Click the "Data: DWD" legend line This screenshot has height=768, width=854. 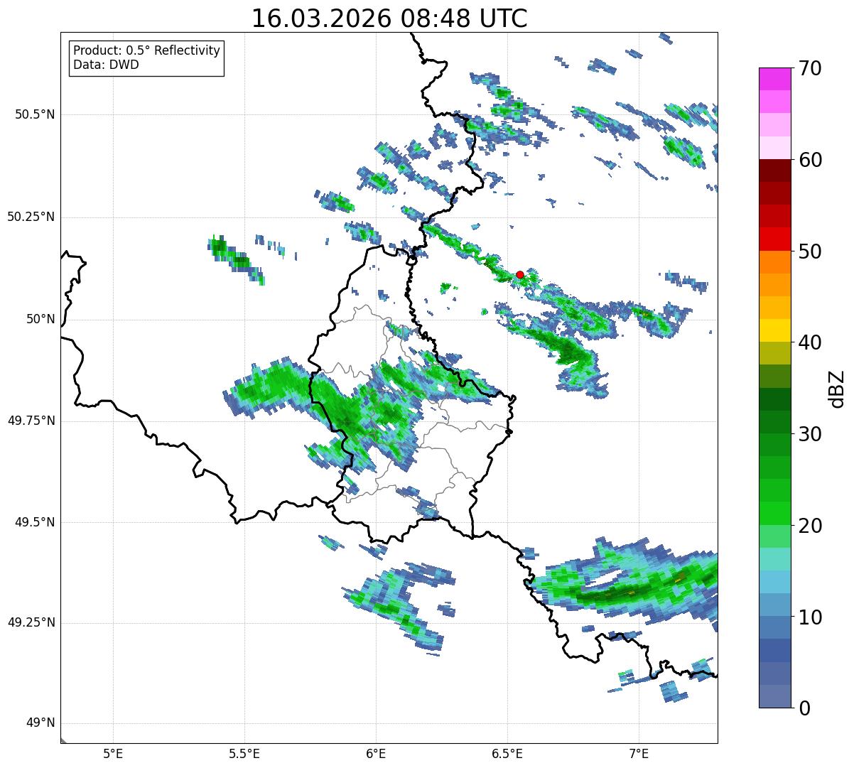(x=106, y=65)
